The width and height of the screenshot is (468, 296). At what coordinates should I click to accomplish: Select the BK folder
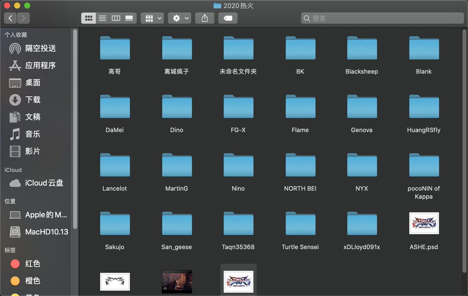point(300,48)
